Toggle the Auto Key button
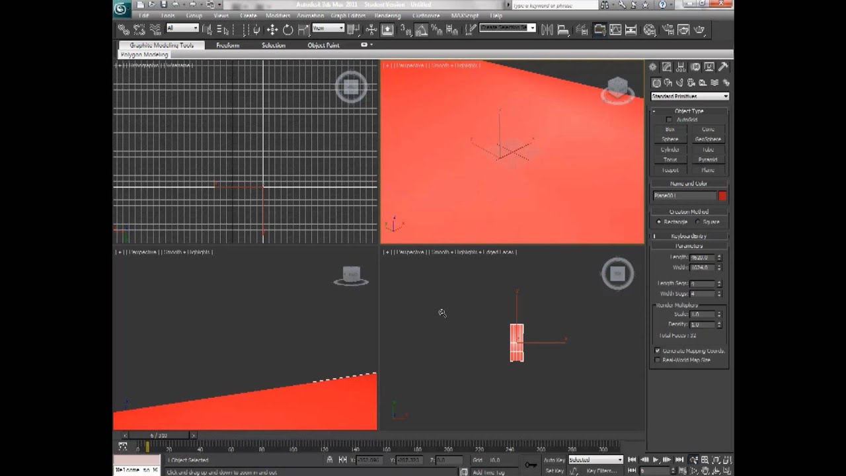846x476 pixels. pyautogui.click(x=554, y=459)
